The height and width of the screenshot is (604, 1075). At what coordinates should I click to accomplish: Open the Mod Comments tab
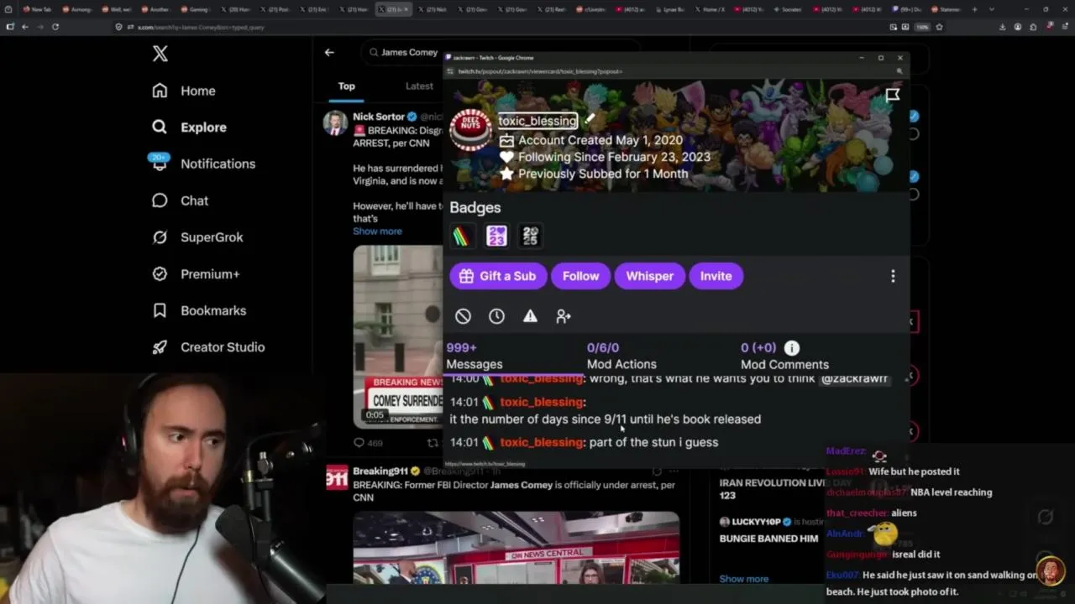pos(784,356)
